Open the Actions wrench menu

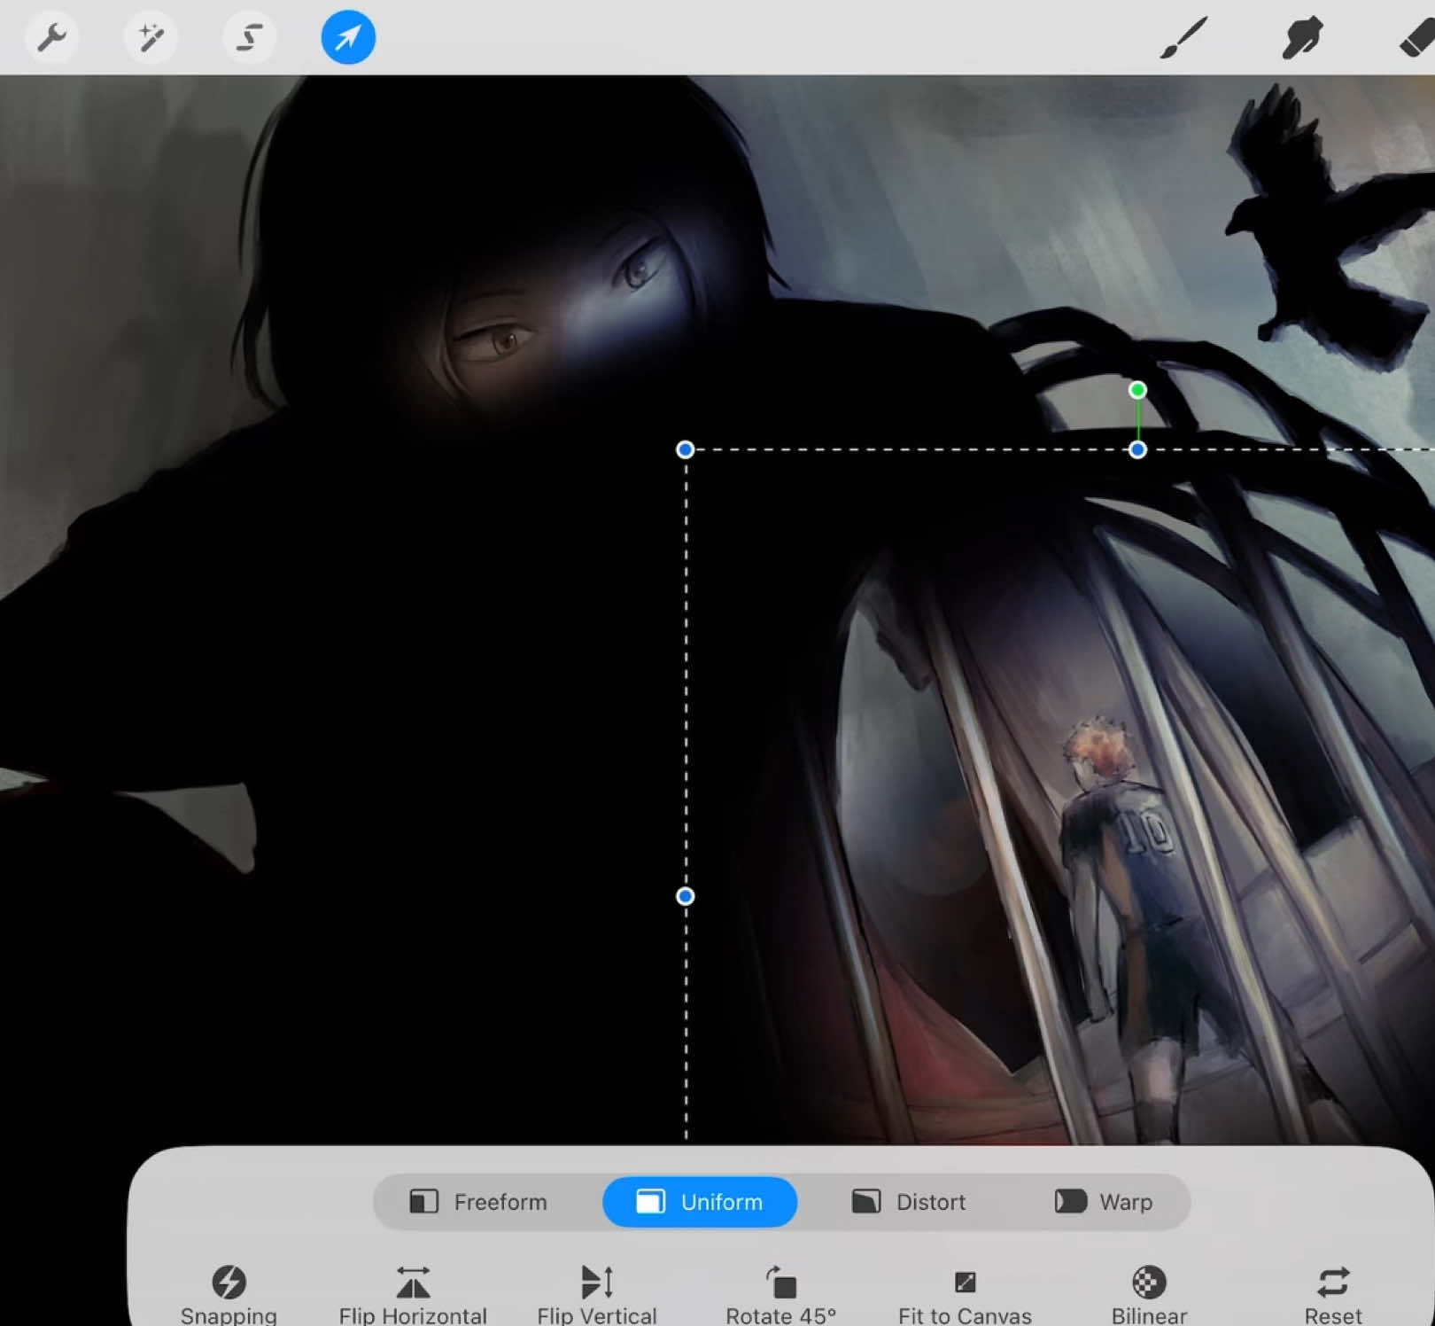52,37
